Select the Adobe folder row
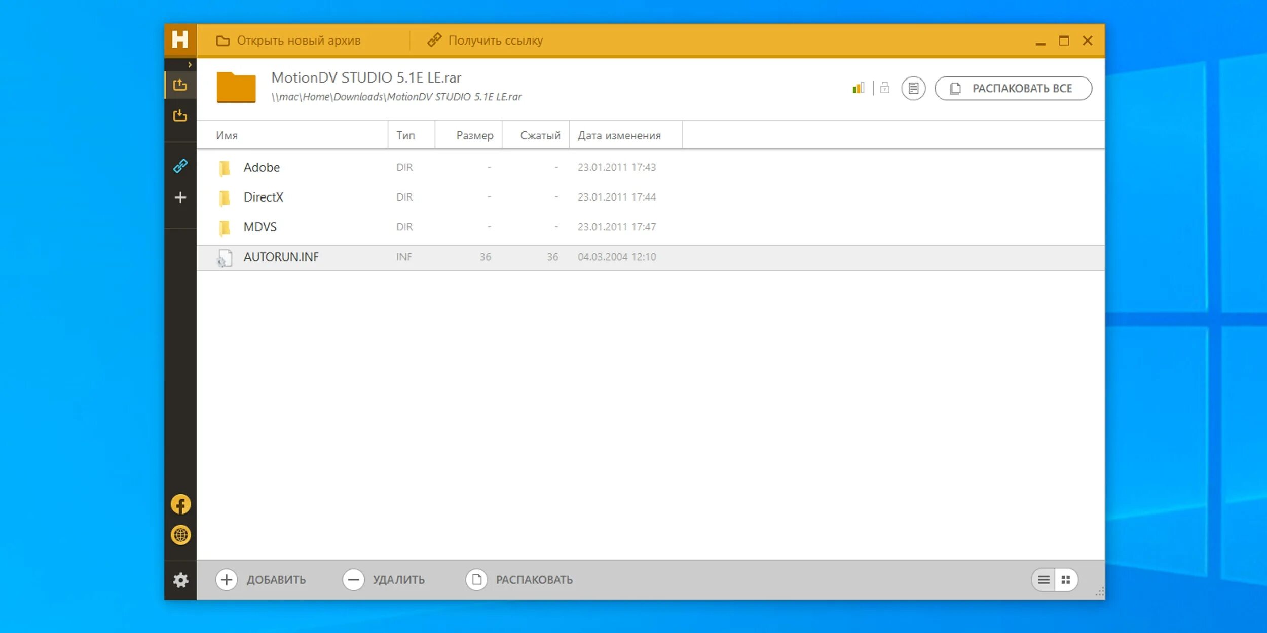 point(651,167)
